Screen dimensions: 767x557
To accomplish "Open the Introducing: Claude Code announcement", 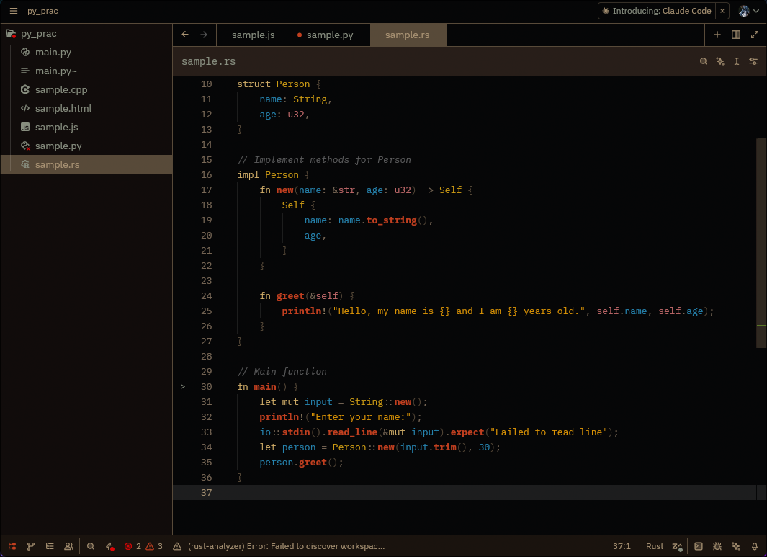I will (656, 11).
